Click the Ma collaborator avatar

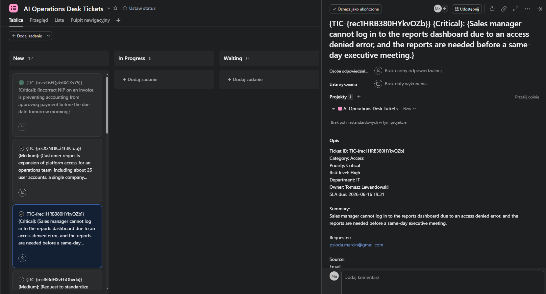pos(437,9)
